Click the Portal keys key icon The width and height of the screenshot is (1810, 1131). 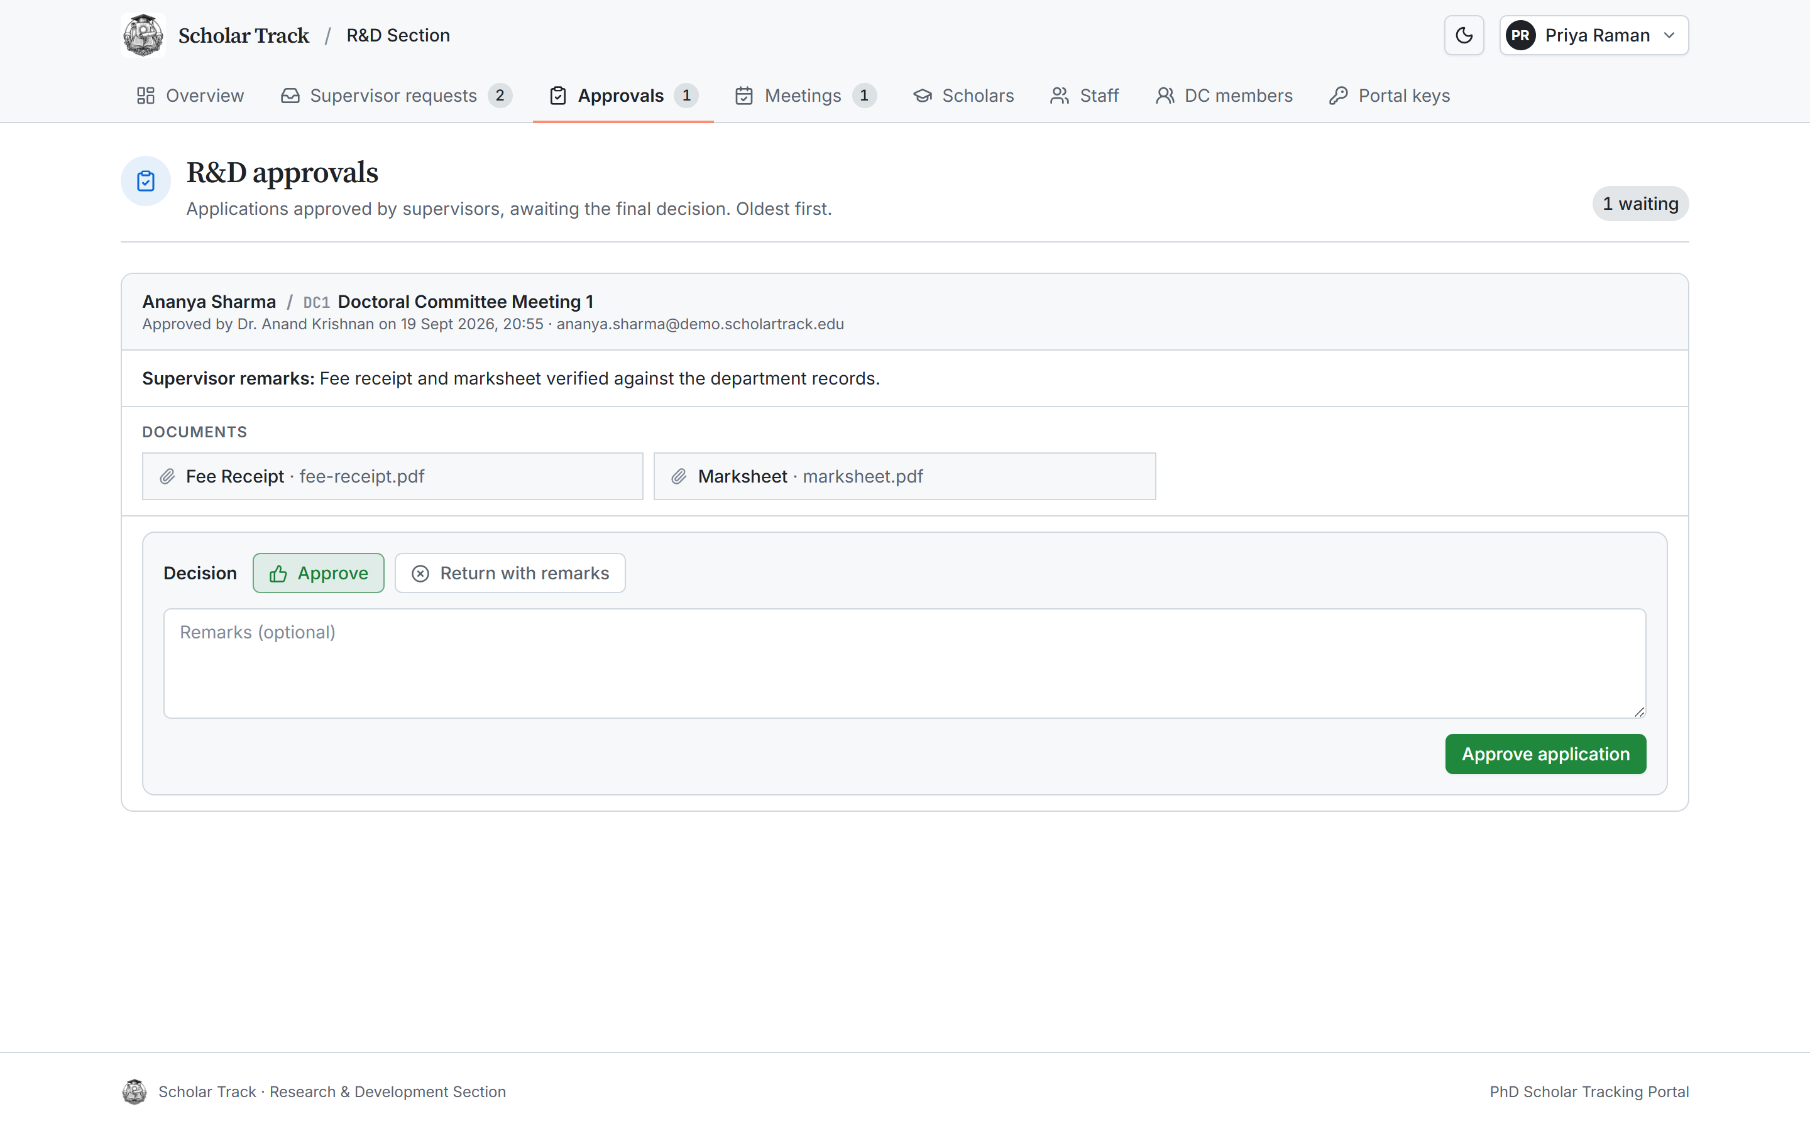click(x=1338, y=96)
